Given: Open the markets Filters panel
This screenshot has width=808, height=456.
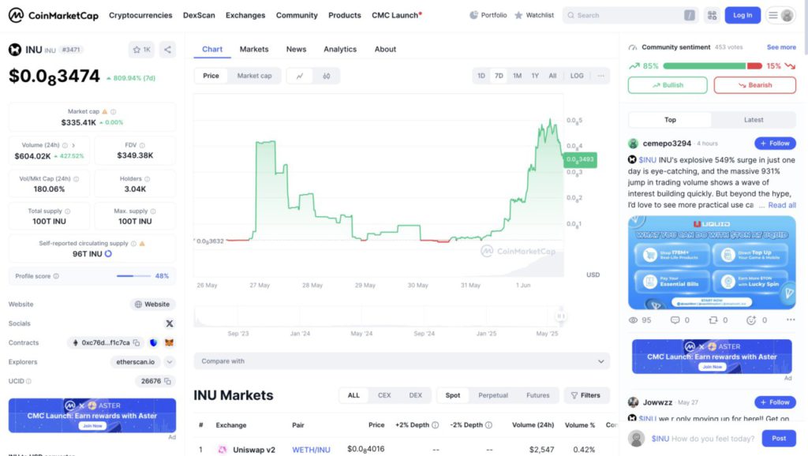Looking at the screenshot, I should 586,395.
